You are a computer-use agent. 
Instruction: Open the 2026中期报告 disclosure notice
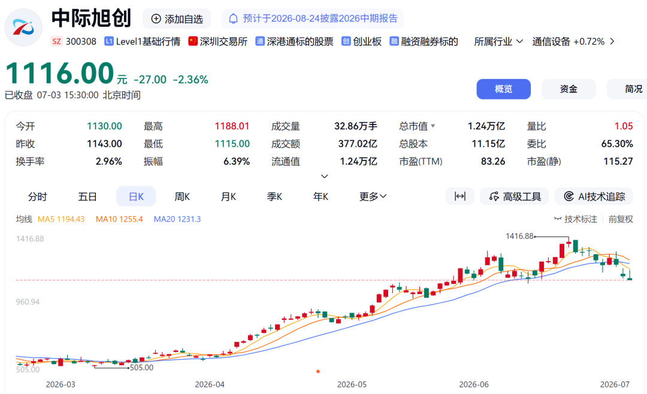coord(313,19)
